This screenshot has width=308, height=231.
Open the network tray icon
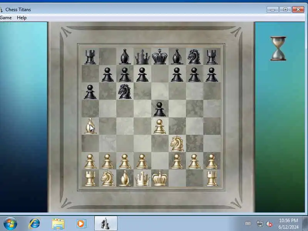[x=259, y=224]
